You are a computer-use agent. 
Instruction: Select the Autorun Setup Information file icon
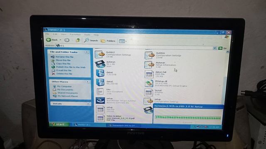pos(149,65)
